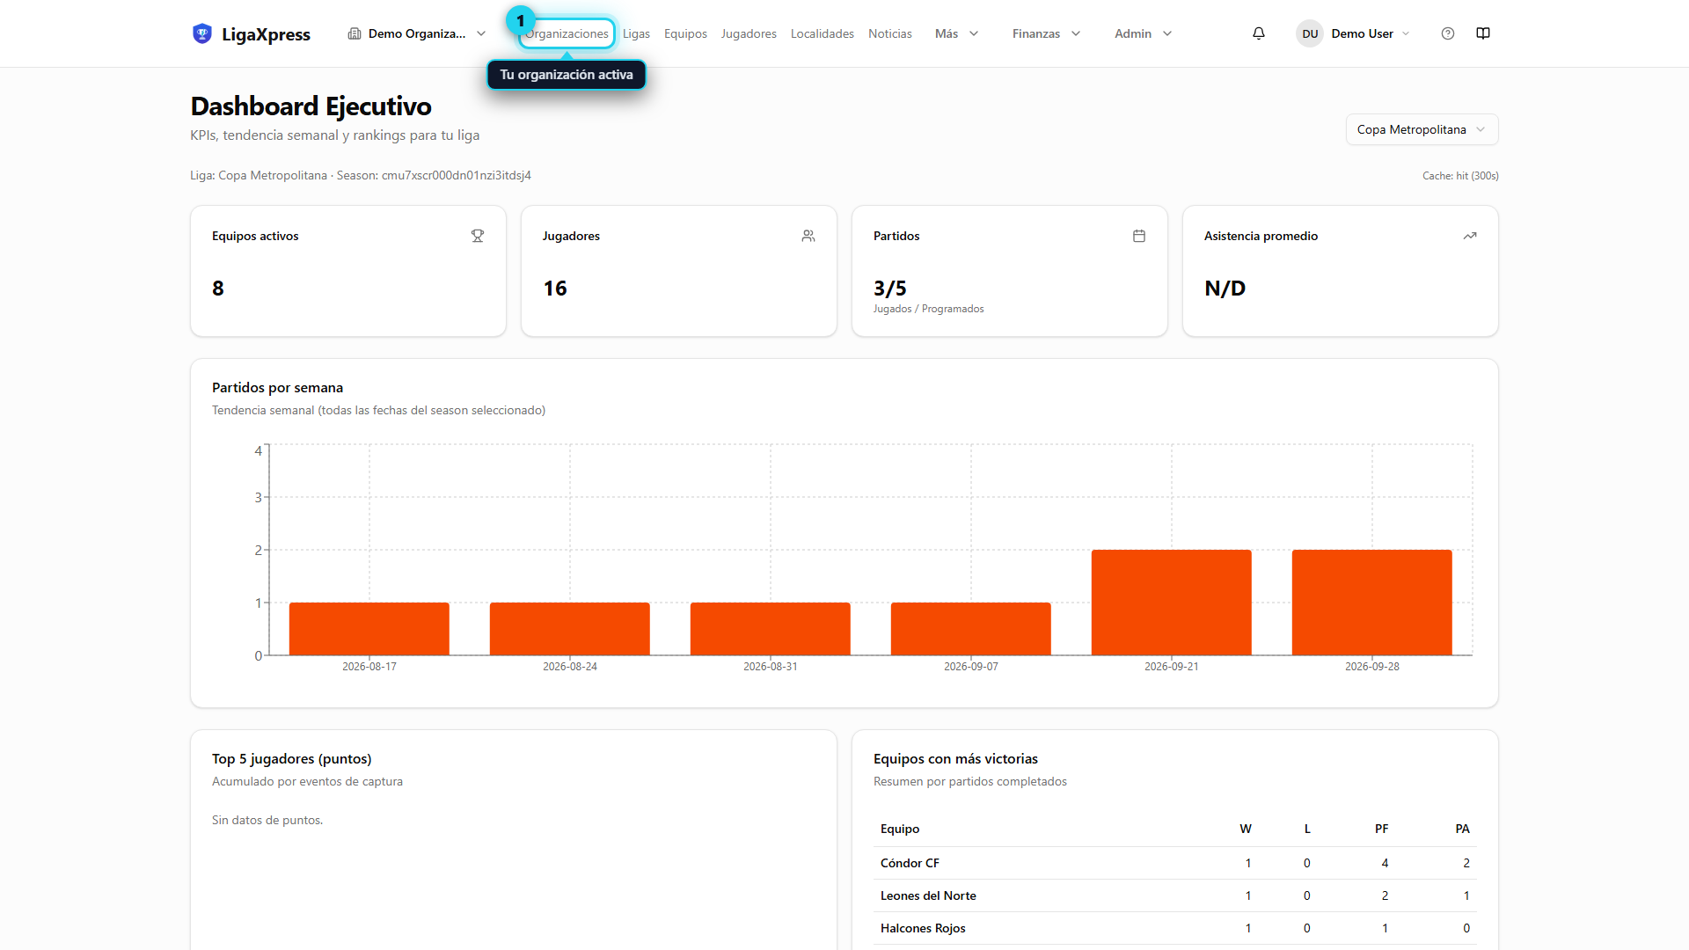Click the calendar icon in Partidos card
The width and height of the screenshot is (1689, 950).
pos(1139,236)
